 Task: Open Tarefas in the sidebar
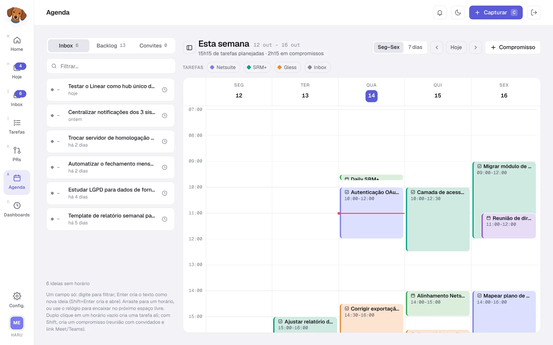[17, 127]
